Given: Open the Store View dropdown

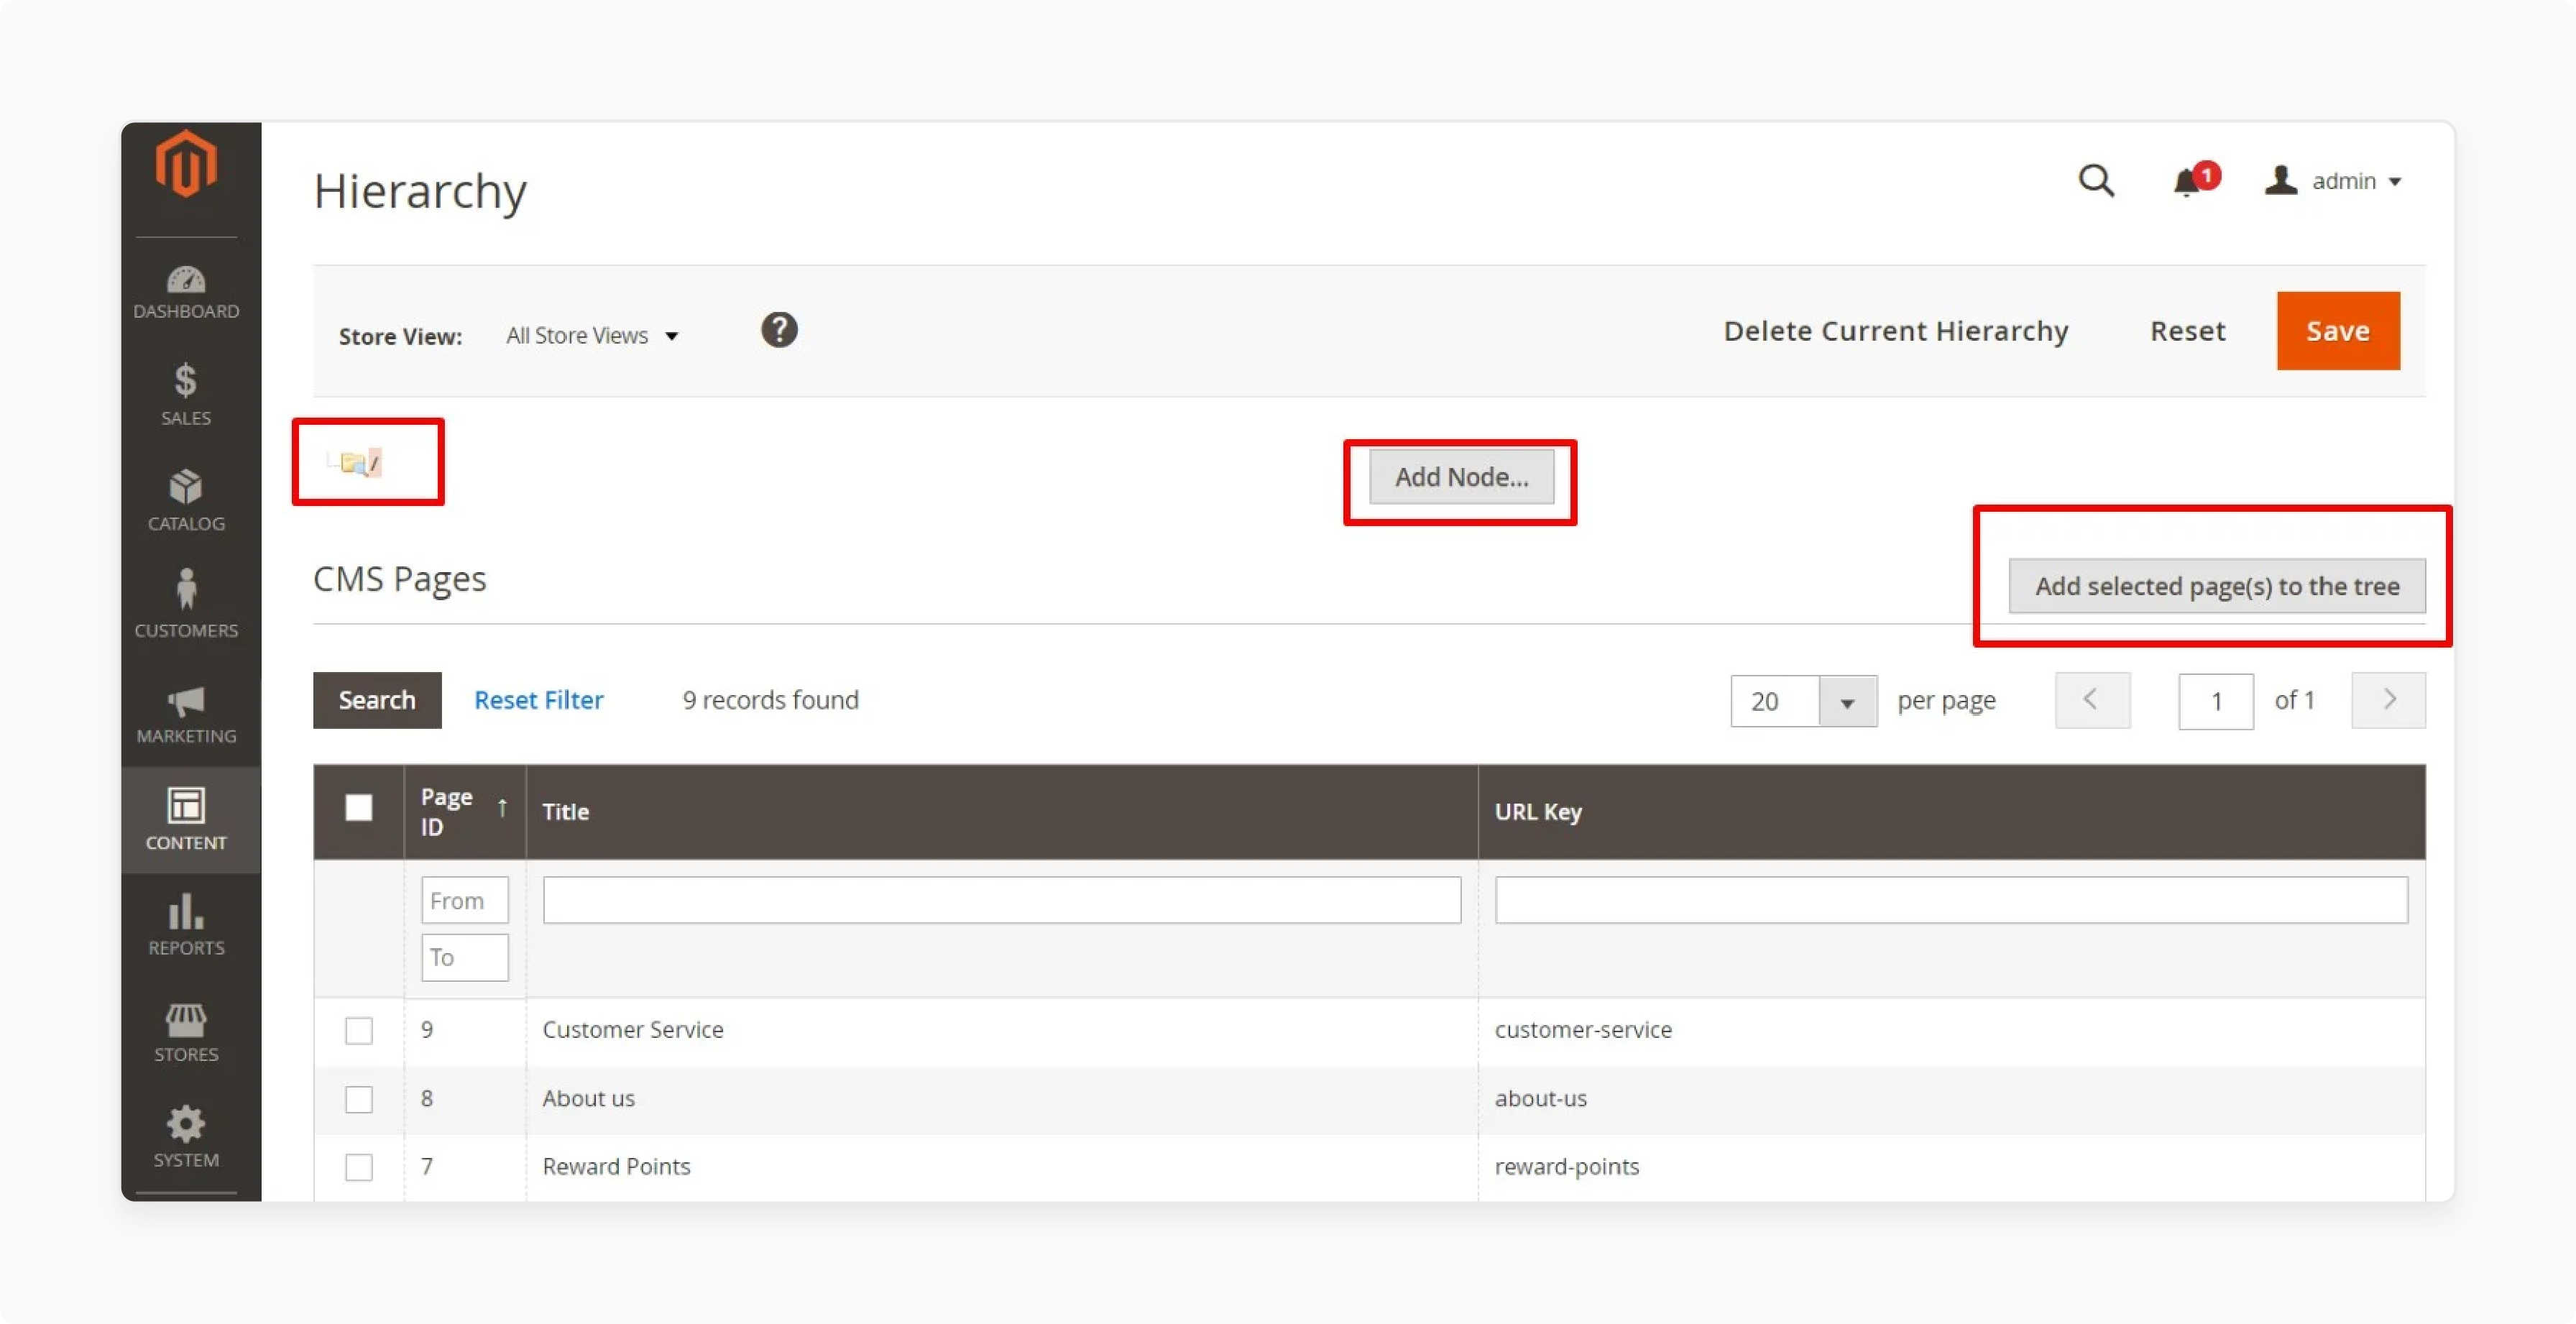Looking at the screenshot, I should tap(592, 336).
